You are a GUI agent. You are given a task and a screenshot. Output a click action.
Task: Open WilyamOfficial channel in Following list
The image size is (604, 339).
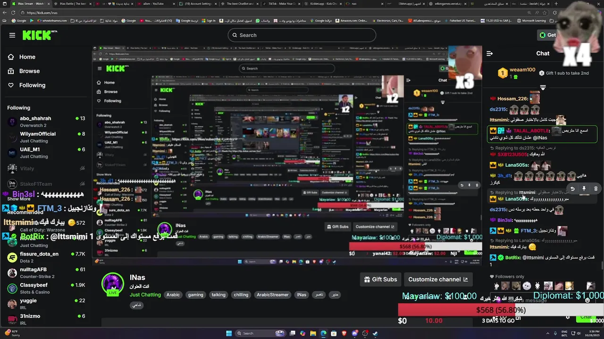(x=46, y=137)
